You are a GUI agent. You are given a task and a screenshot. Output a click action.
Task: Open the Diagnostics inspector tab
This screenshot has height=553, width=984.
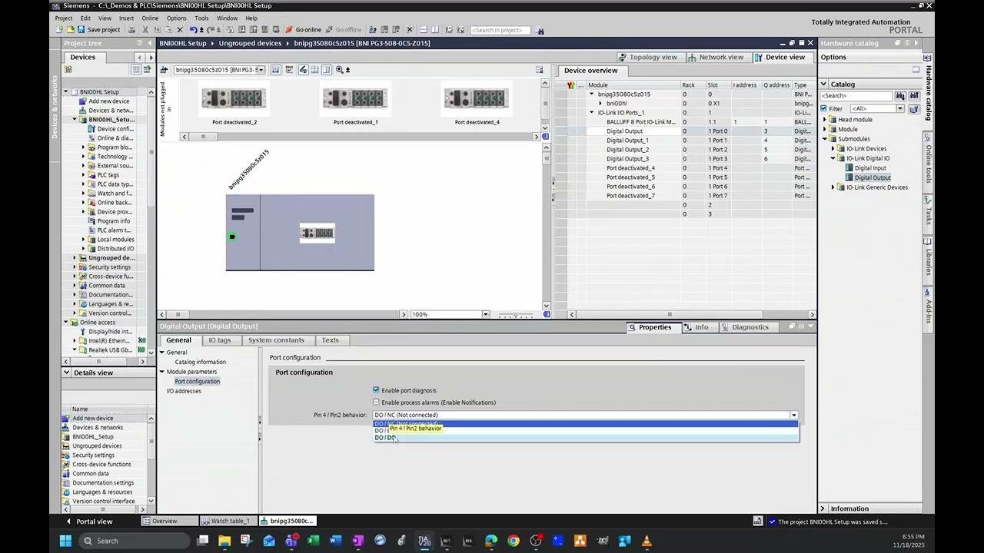point(744,327)
